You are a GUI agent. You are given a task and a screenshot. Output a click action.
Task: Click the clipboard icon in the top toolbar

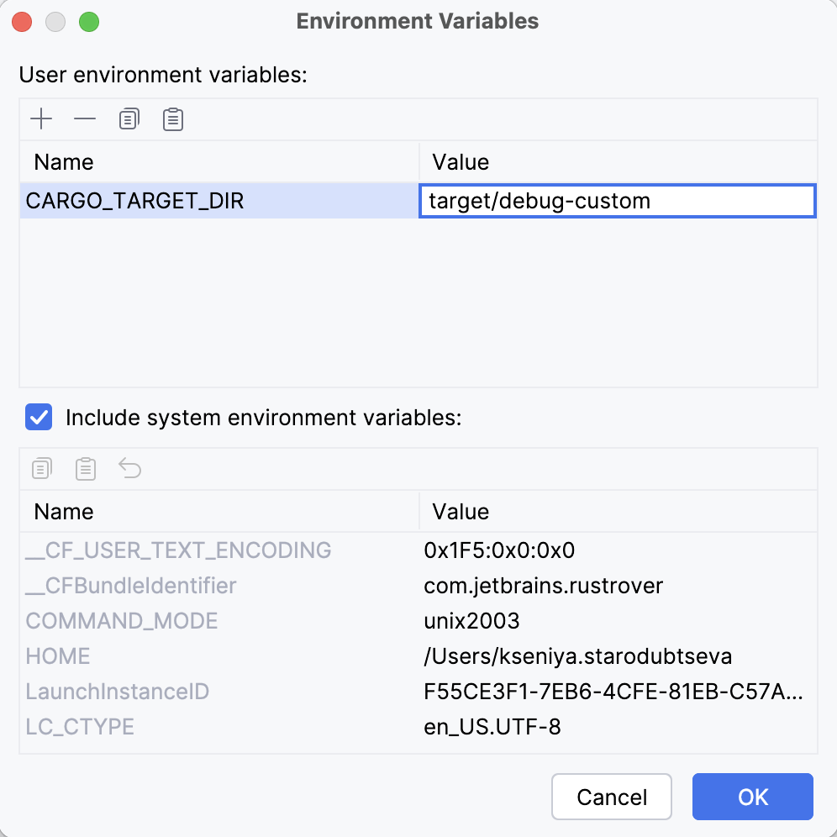171,118
